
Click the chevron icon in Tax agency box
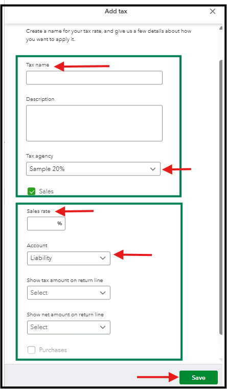153,169
